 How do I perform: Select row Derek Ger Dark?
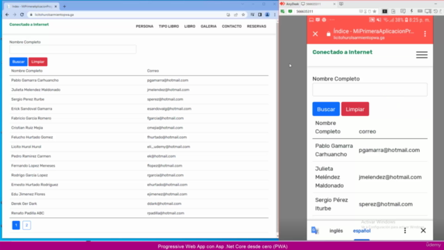(139, 203)
